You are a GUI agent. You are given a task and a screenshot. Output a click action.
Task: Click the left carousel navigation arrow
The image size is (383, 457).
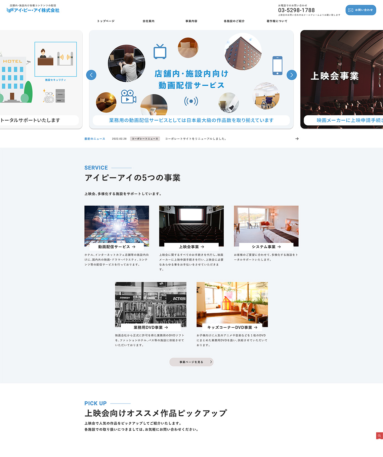(x=91, y=75)
